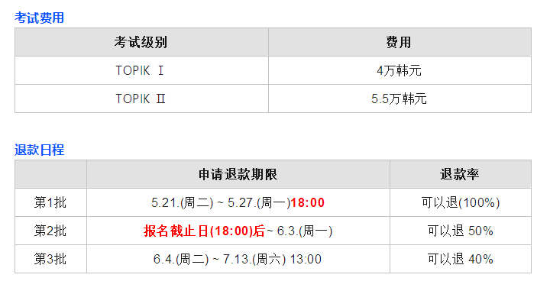Select the 考试级别 column header
Viewport: 550px width, 294px height.
[141, 42]
